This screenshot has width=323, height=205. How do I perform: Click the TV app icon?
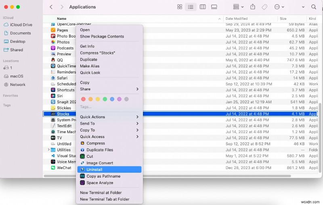53,138
